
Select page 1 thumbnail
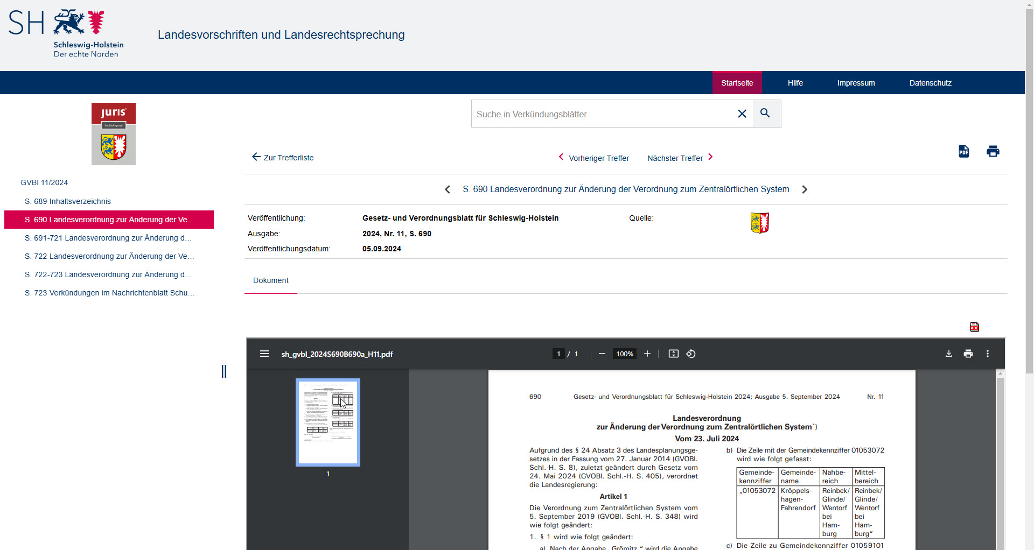[328, 422]
